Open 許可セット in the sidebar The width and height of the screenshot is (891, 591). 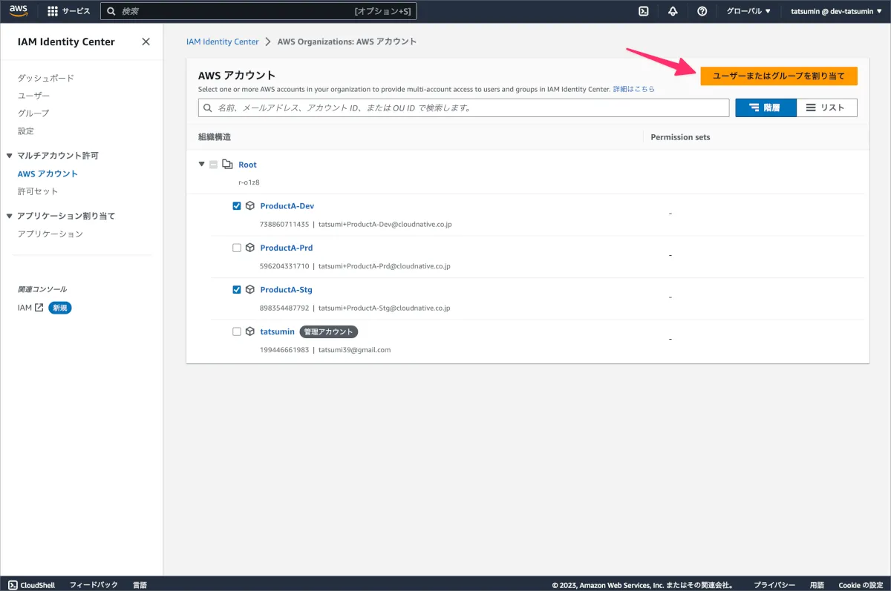(38, 191)
